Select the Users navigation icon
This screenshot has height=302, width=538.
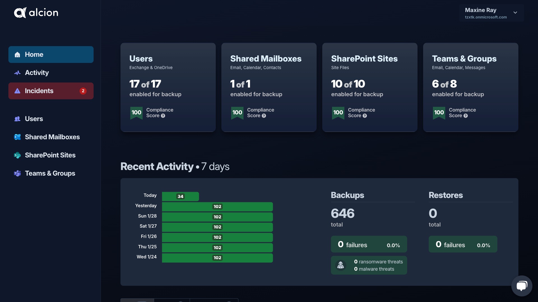17,119
